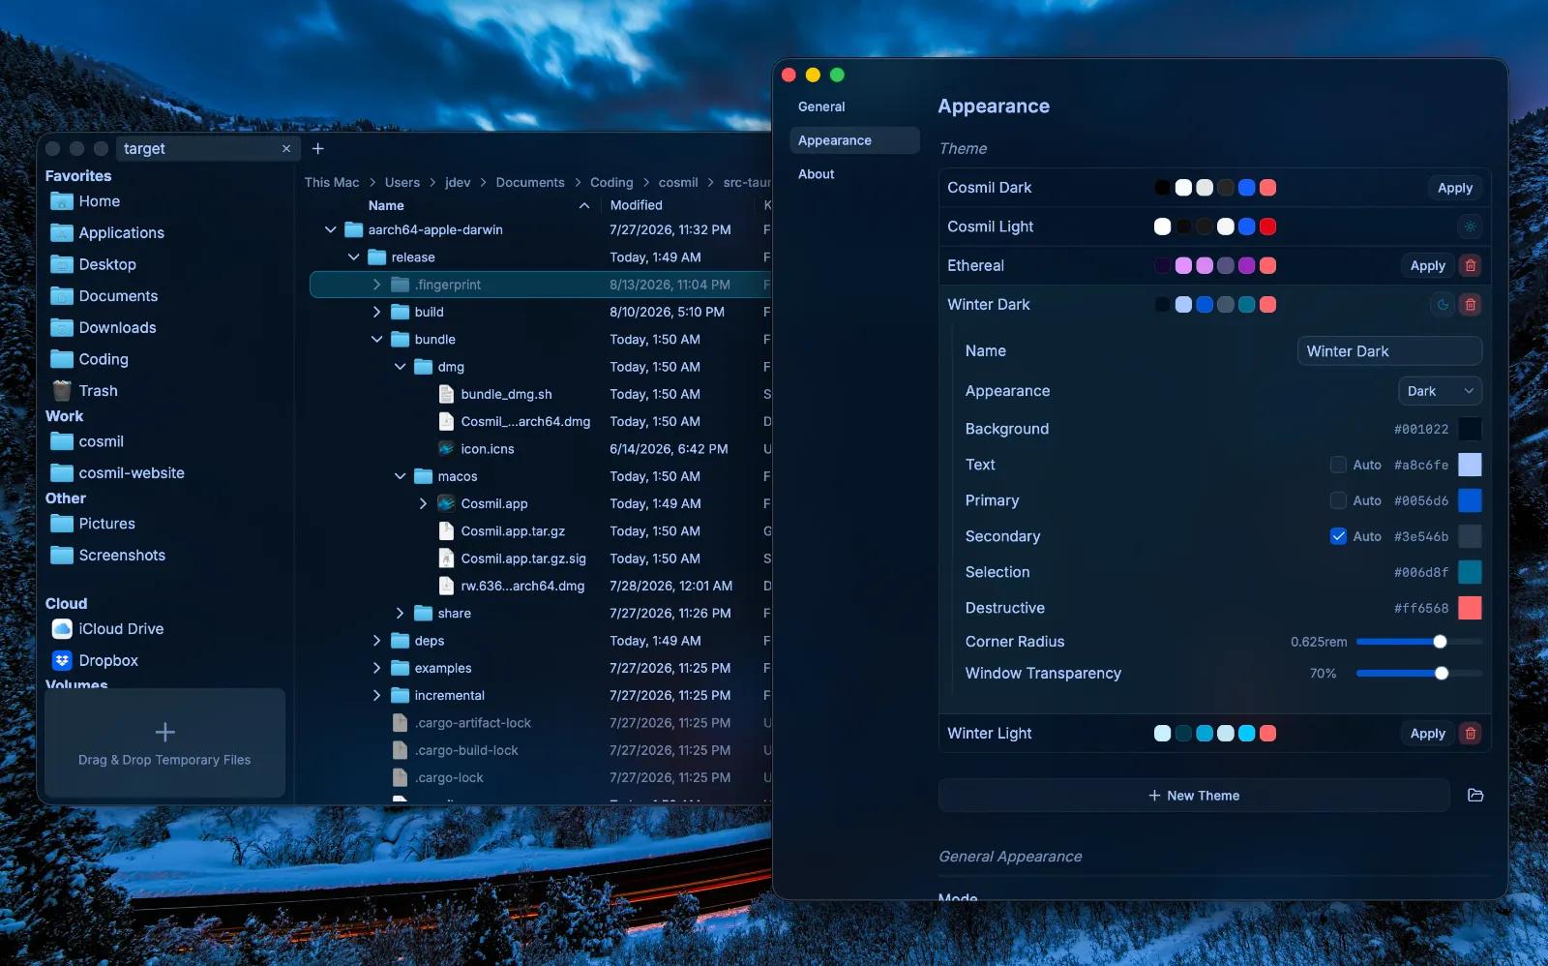
Task: Create a New Theme
Action: (x=1194, y=796)
